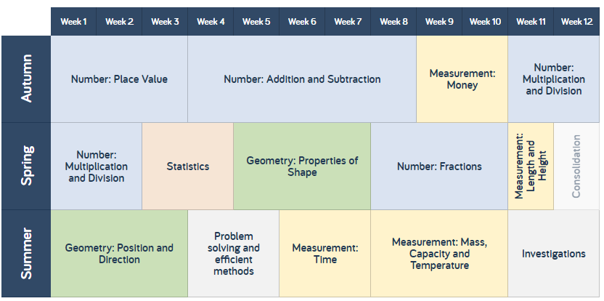This screenshot has width=604, height=301.
Task: Open Problem solving and efficient methods
Action: click(x=234, y=254)
